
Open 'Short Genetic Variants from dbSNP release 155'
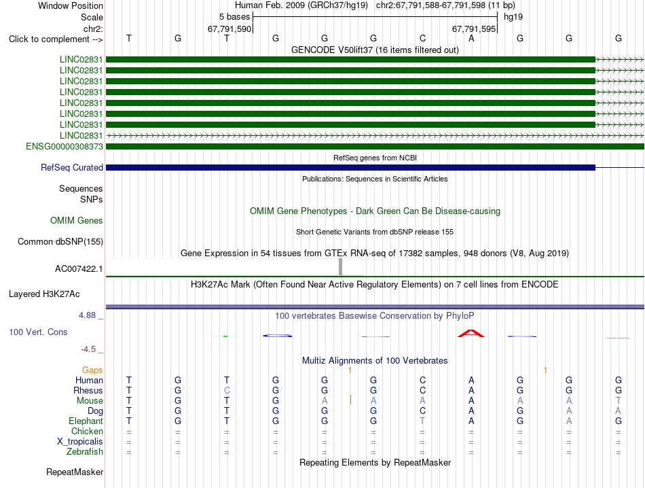point(375,232)
